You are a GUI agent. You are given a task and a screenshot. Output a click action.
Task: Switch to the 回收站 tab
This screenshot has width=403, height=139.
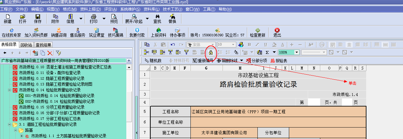pyautogui.click(x=26, y=45)
